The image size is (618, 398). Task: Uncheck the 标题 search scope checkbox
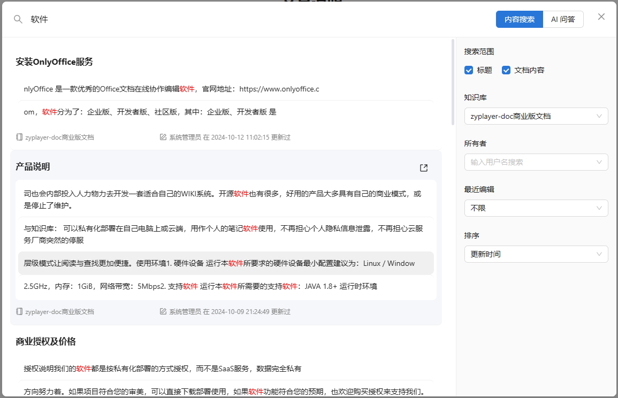[469, 70]
